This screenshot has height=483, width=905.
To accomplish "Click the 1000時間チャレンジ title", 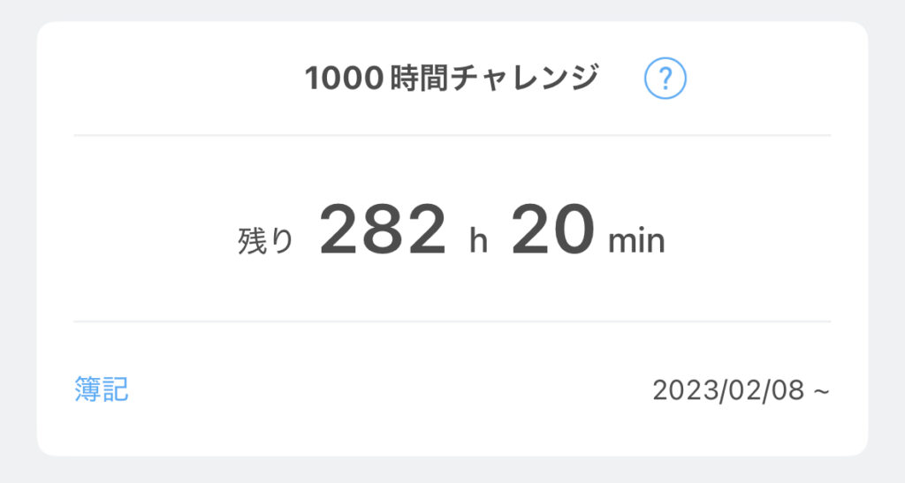I will [452, 79].
